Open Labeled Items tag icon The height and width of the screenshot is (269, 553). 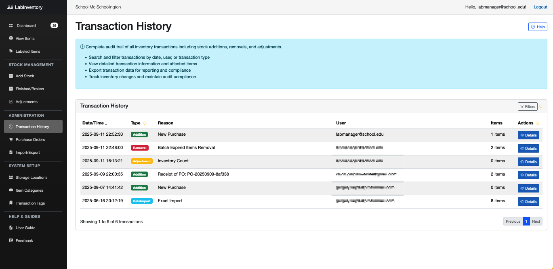pyautogui.click(x=11, y=52)
